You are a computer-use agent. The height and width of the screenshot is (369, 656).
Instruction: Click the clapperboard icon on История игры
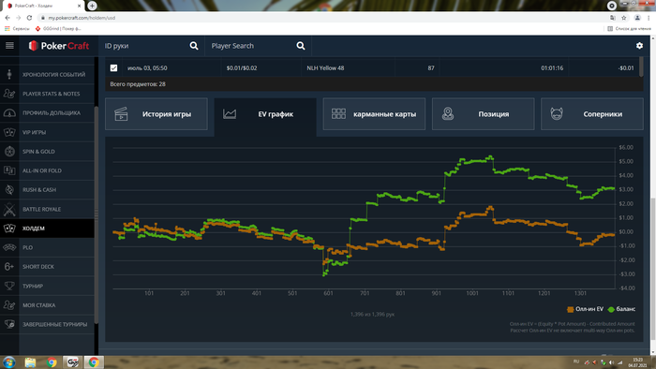pos(121,113)
